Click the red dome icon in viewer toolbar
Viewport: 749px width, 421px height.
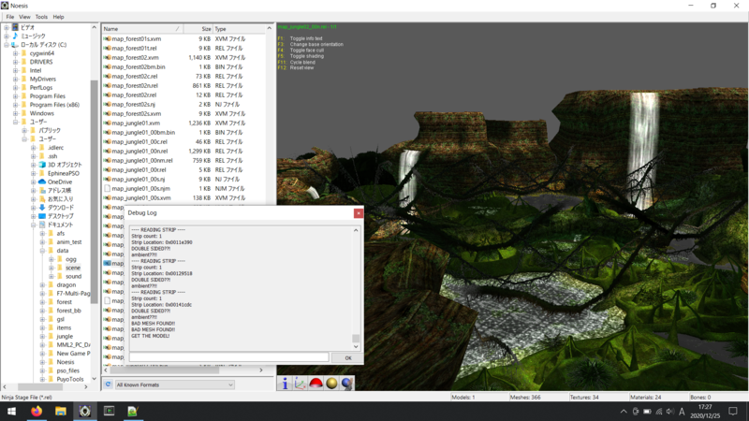[x=316, y=384]
